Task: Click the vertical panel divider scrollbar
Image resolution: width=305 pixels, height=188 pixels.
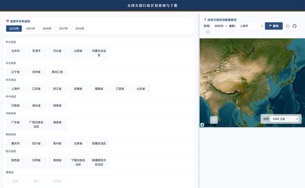Action: pos(199,101)
